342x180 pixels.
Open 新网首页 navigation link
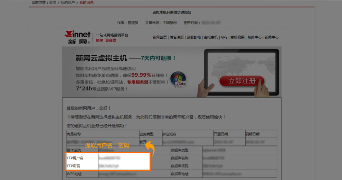[160, 37]
